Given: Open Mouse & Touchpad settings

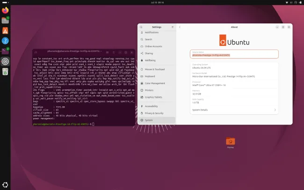Looking at the screenshot, I should 157,69.
